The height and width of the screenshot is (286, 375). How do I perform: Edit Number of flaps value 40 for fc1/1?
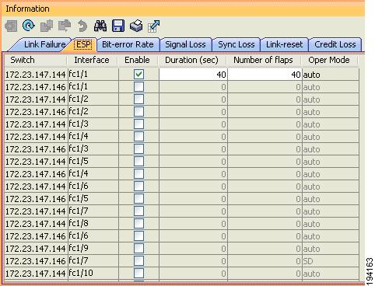tap(265, 75)
